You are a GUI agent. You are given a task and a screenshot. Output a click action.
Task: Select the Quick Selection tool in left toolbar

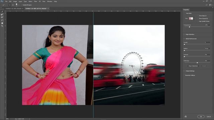2,12
